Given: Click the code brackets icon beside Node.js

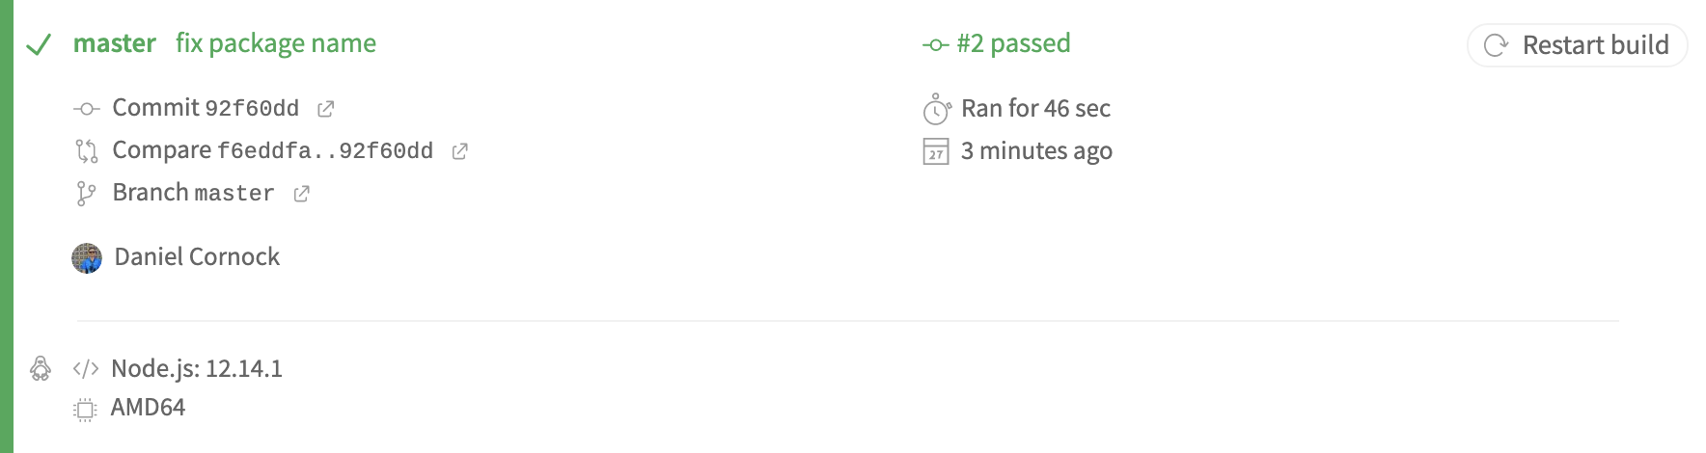Looking at the screenshot, I should [86, 368].
